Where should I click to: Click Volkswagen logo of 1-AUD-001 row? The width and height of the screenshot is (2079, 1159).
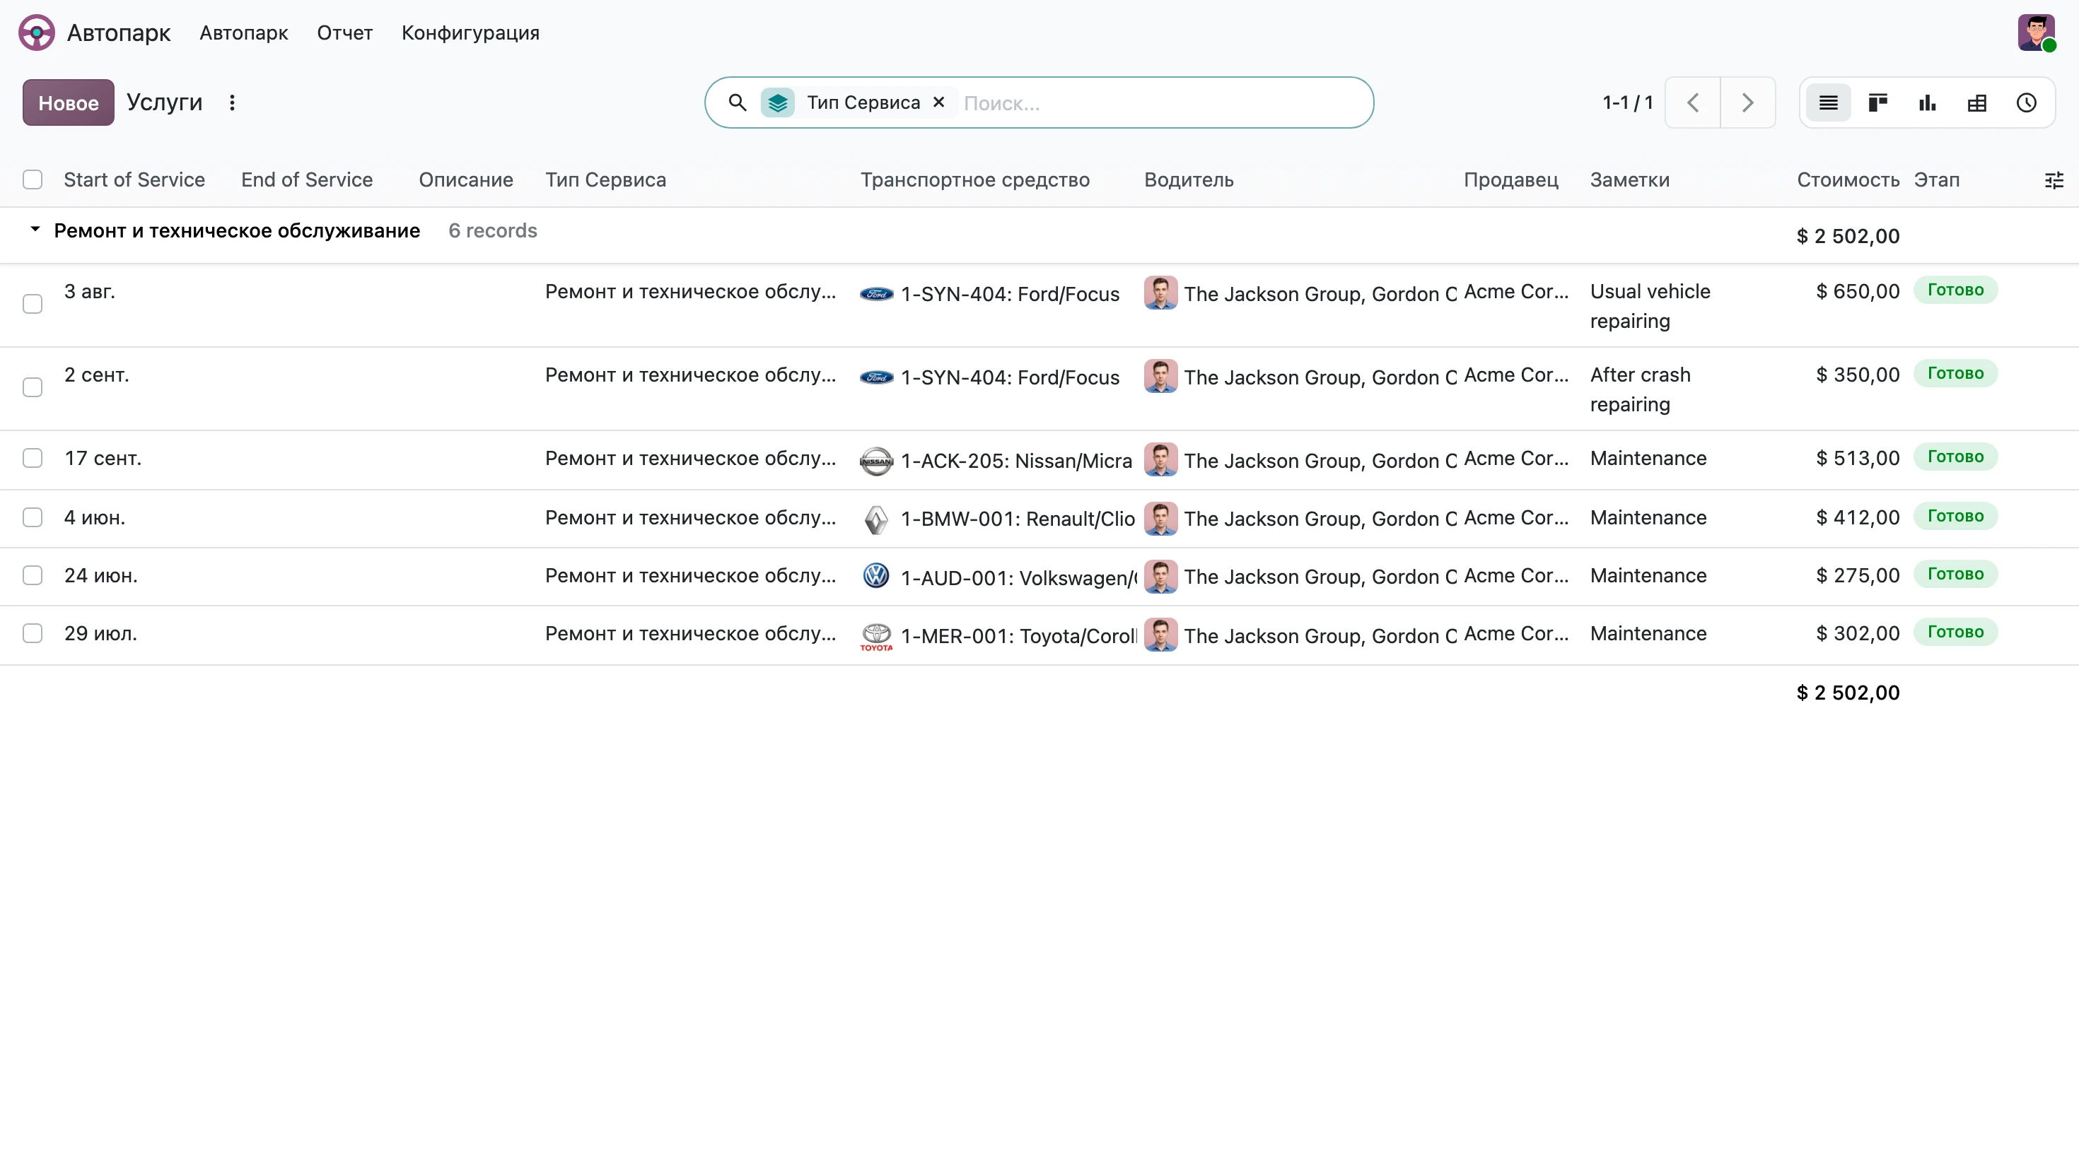tap(876, 576)
